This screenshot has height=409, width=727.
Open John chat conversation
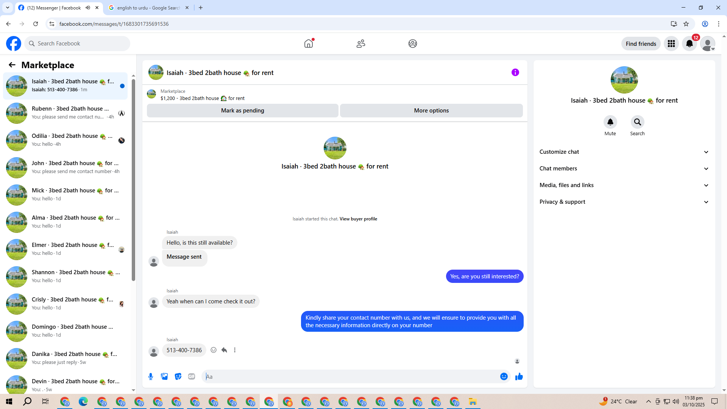pyautogui.click(x=66, y=168)
